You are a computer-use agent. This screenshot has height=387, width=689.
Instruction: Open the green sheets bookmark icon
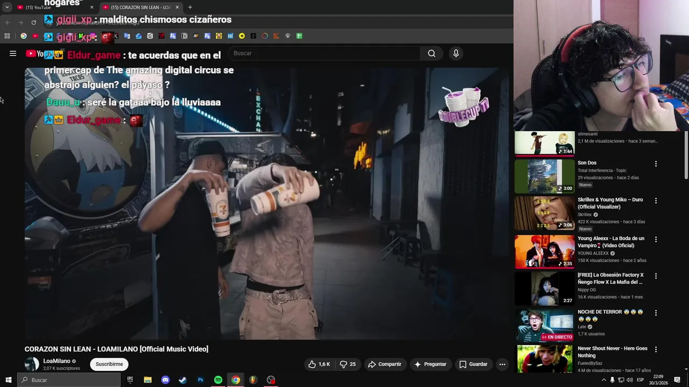[299, 36]
